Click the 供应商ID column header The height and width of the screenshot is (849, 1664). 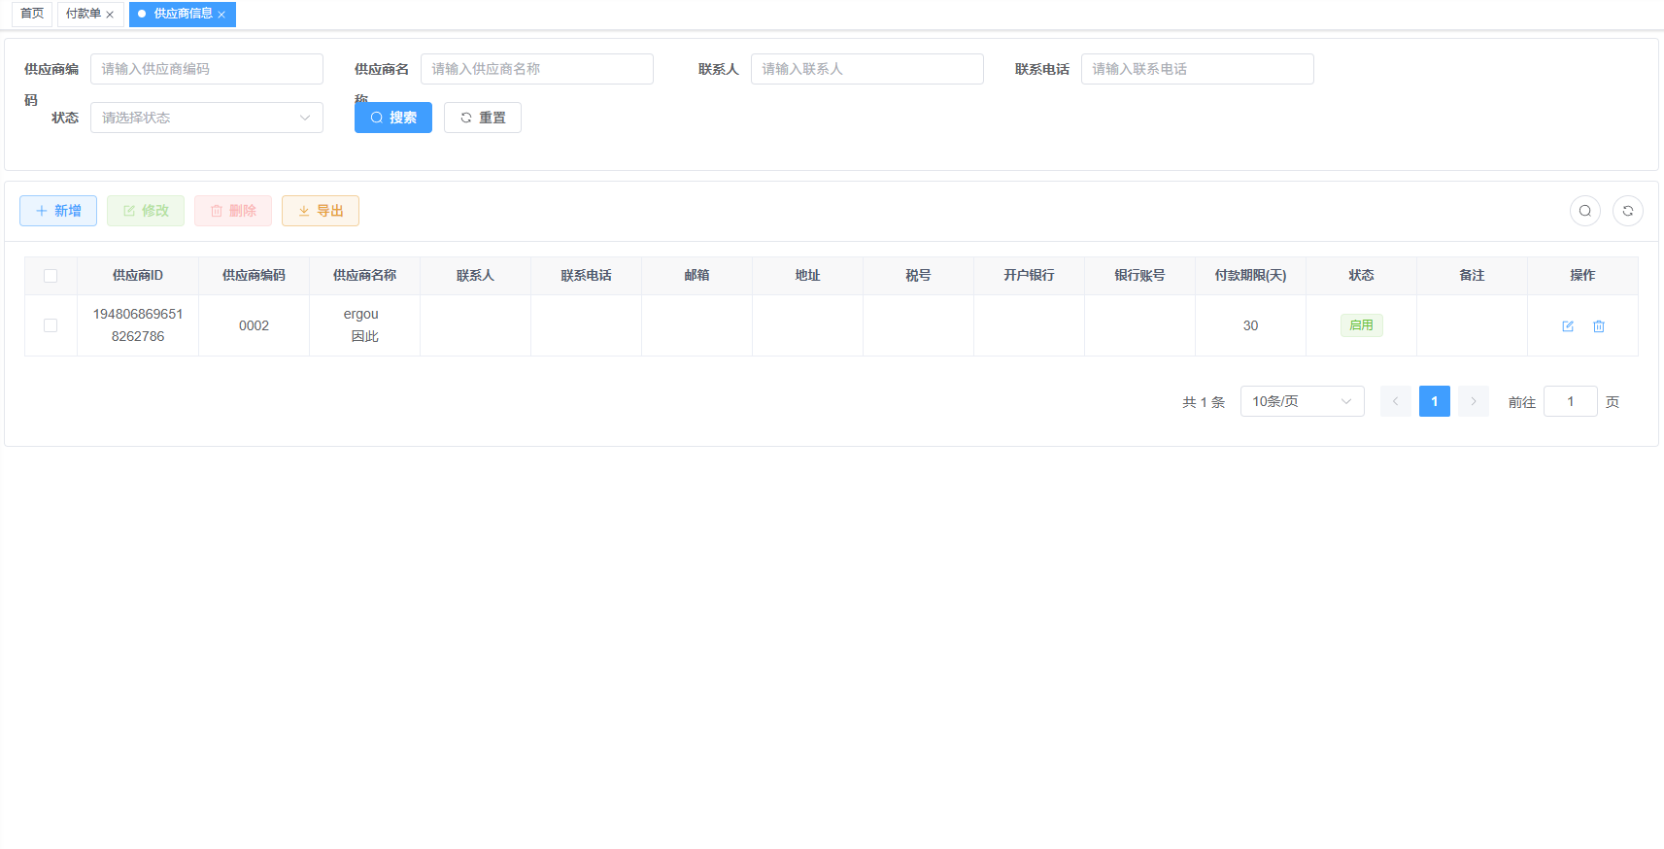pyautogui.click(x=138, y=276)
